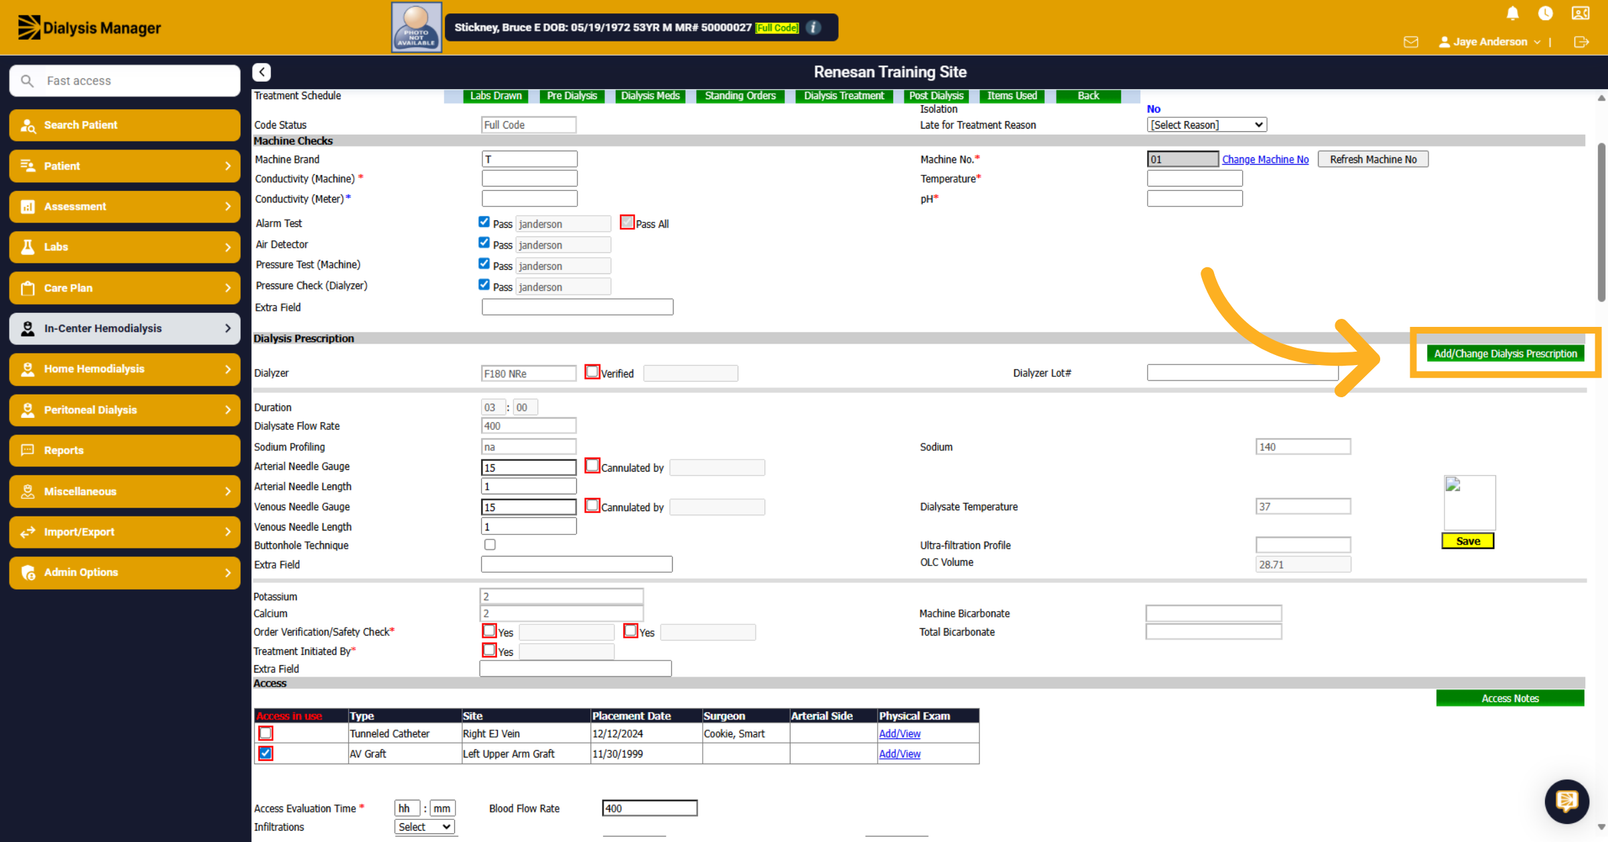Viewport: 1608px width, 842px height.
Task: Open the contact card icon in header
Action: [x=1581, y=13]
